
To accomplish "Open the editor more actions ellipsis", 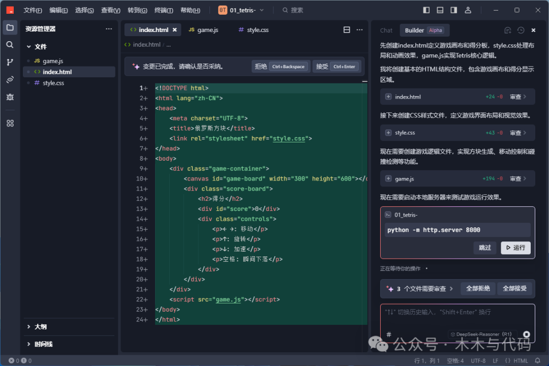I will pyautogui.click(x=359, y=30).
